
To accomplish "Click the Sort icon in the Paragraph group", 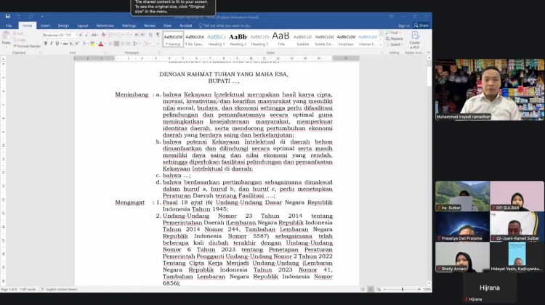I will [x=150, y=35].
